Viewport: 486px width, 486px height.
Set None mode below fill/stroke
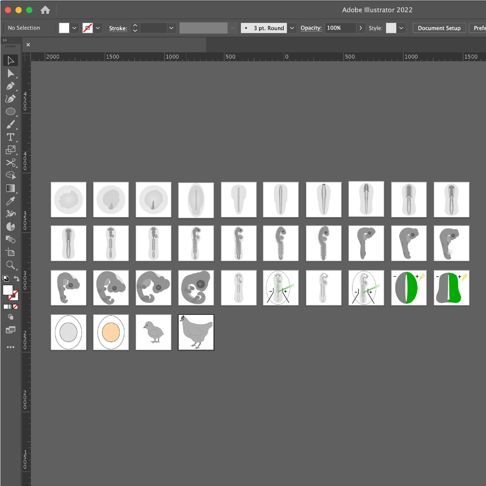(15, 307)
